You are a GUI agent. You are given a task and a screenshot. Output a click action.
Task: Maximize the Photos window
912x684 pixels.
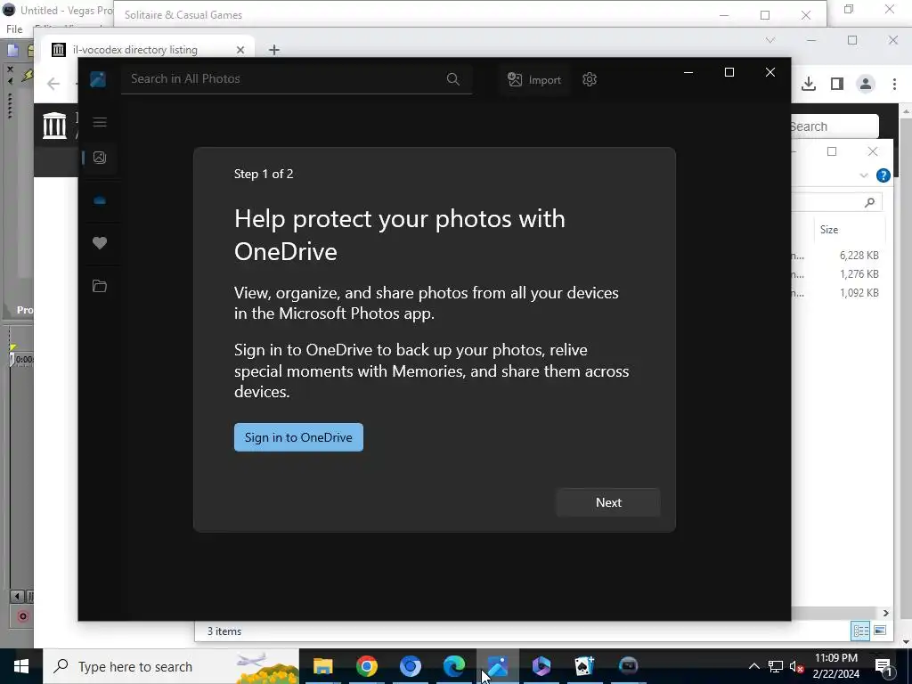[729, 72]
